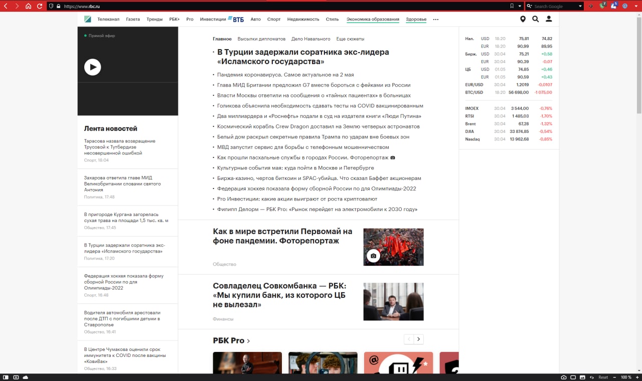642x381 pixels.
Task: Open Первомай photo report thumbnail
Action: pyautogui.click(x=393, y=247)
